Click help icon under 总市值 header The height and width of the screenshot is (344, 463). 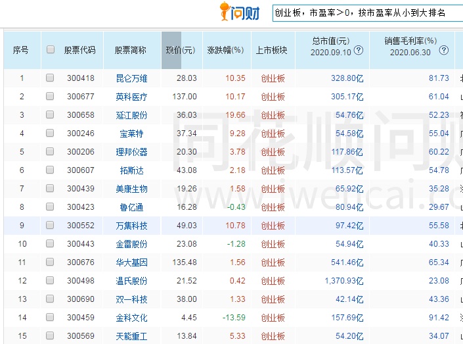(359, 51)
